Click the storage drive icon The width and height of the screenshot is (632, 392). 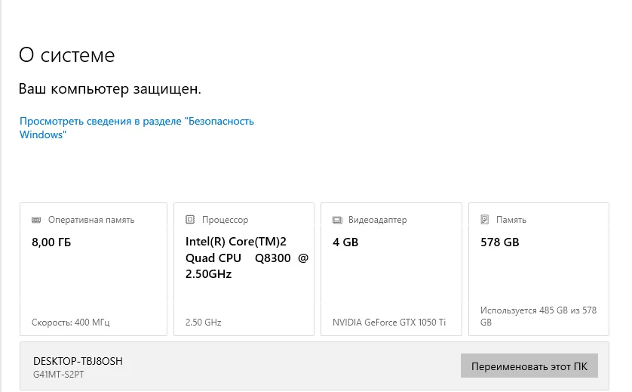point(484,220)
